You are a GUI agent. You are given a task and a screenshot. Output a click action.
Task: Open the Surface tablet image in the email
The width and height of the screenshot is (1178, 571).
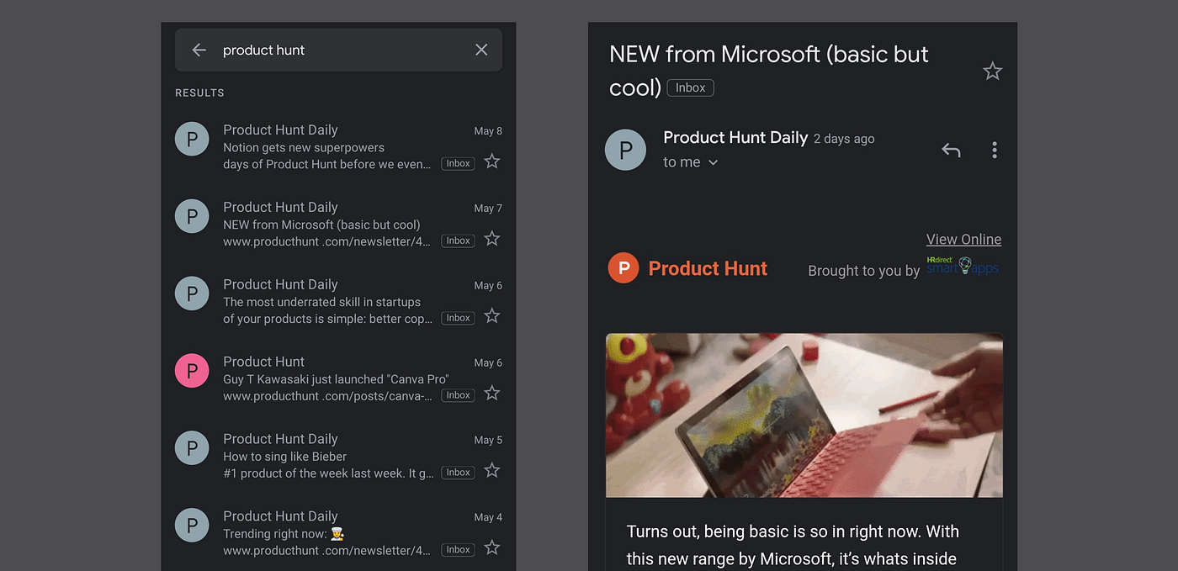(x=804, y=415)
